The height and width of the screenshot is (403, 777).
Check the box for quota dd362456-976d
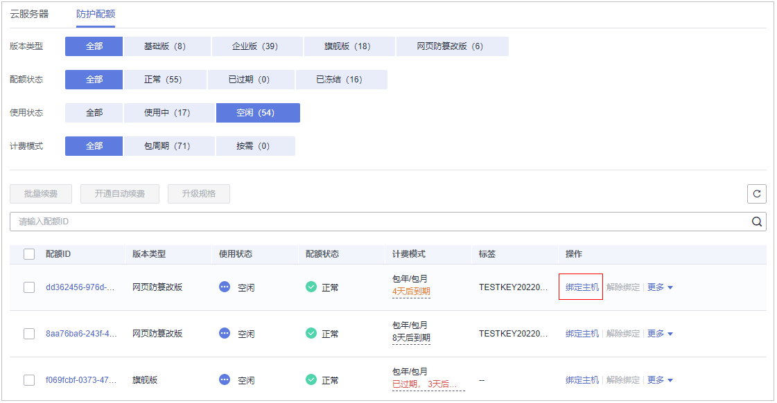tap(29, 287)
